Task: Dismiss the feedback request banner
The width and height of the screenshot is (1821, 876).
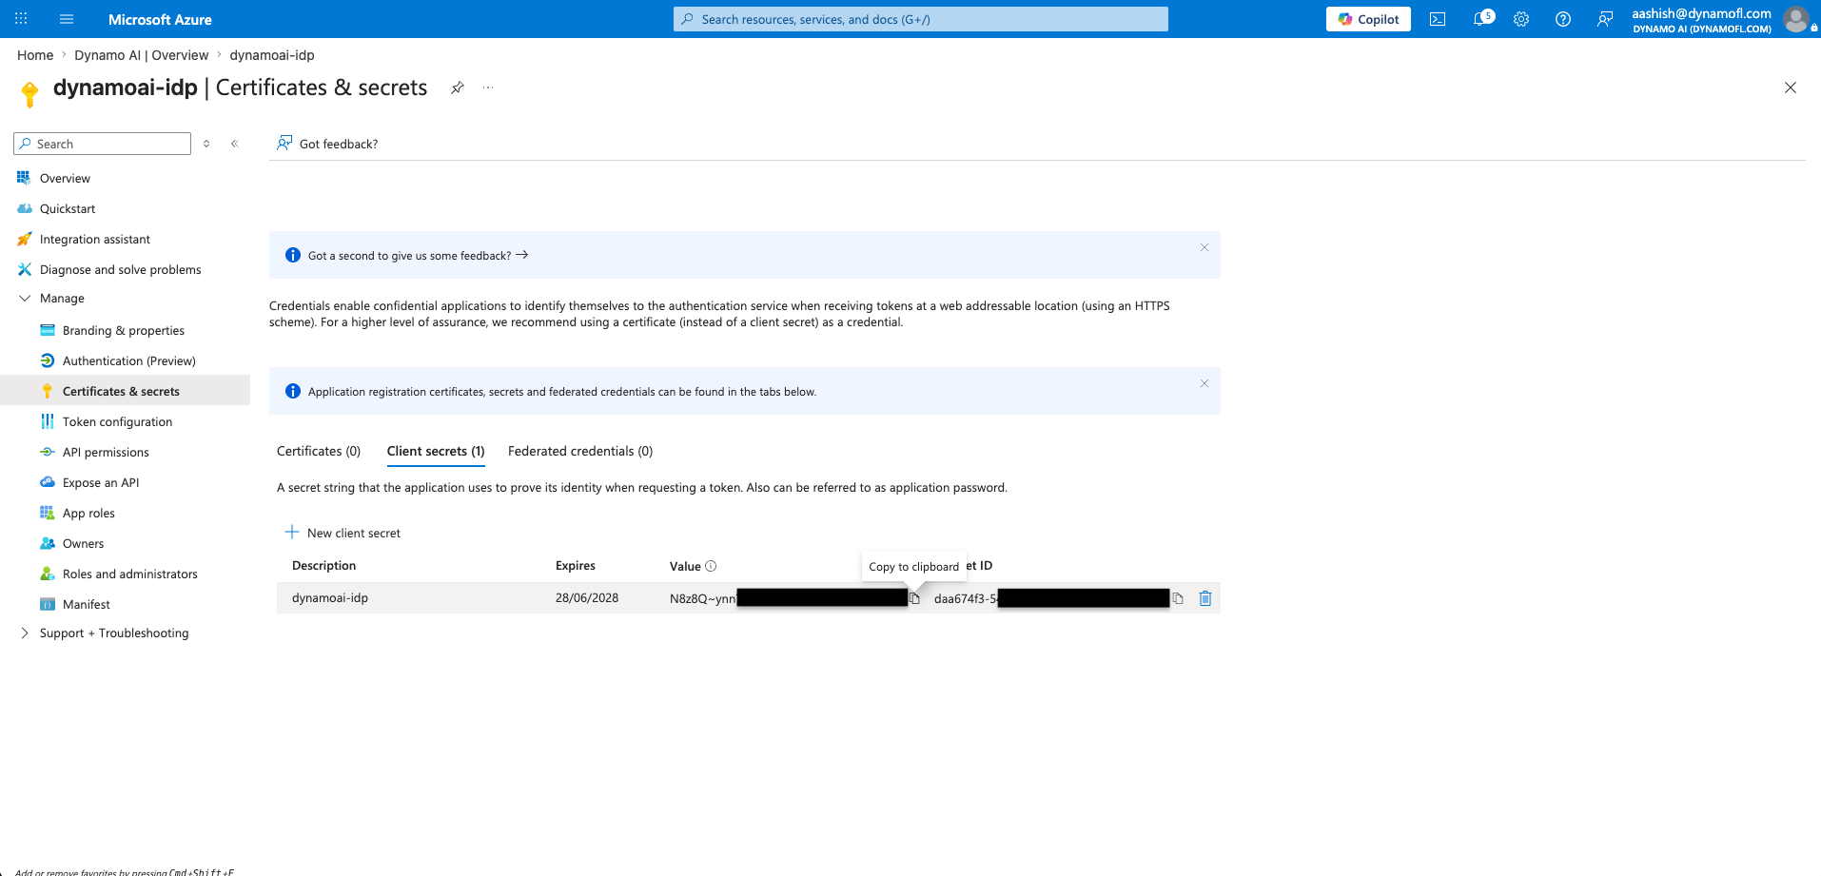Action: 1204,247
